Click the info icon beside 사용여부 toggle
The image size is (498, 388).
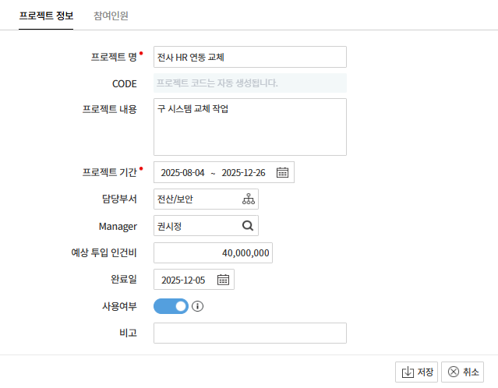[197, 306]
